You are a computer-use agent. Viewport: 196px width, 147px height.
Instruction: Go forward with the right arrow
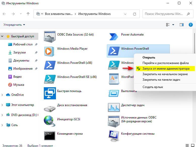13,14
